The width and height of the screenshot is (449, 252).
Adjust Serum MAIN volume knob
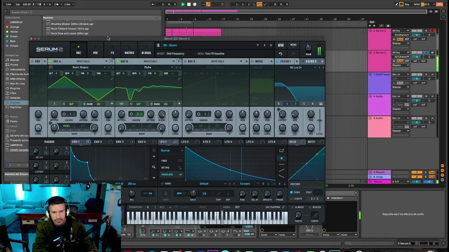pos(308,48)
